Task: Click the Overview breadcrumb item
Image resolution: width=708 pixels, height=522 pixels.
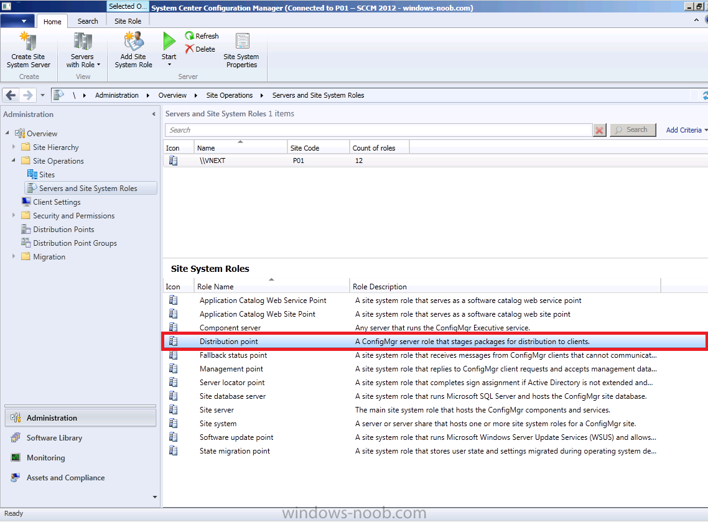Action: pyautogui.click(x=172, y=95)
